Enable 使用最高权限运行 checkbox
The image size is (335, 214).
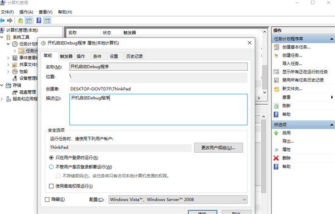(x=51, y=186)
